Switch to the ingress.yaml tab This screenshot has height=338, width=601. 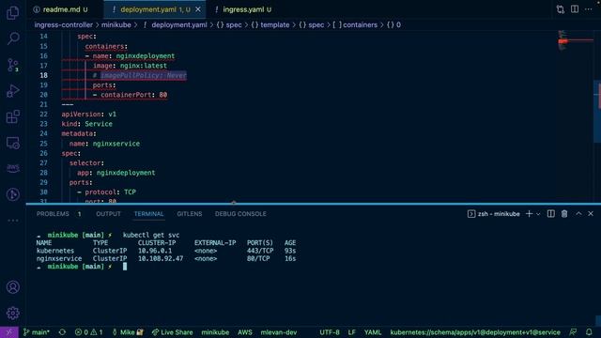point(244,9)
